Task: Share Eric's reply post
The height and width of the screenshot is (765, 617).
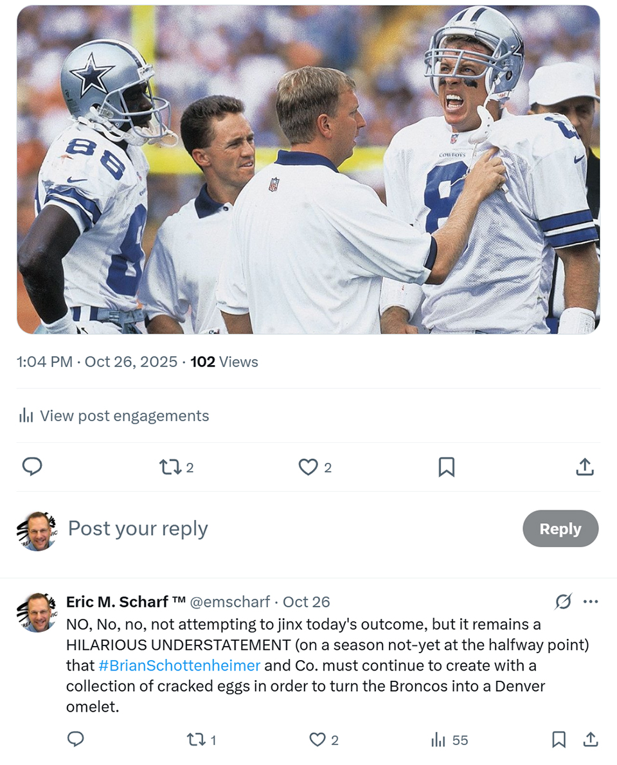Action: point(590,740)
